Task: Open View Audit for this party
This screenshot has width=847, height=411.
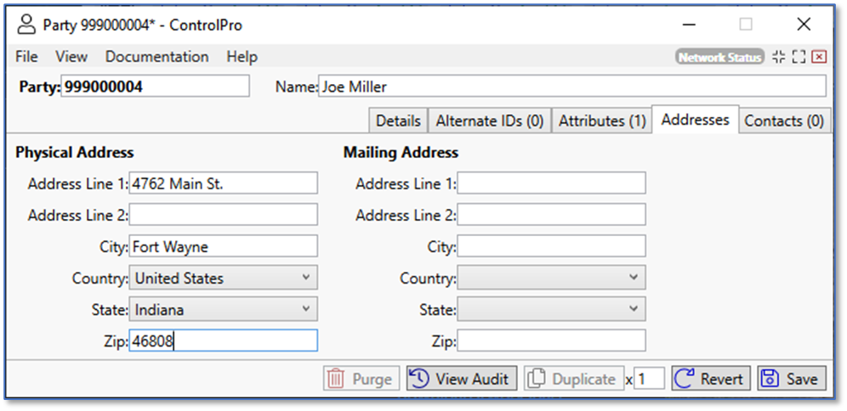Action: tap(461, 379)
